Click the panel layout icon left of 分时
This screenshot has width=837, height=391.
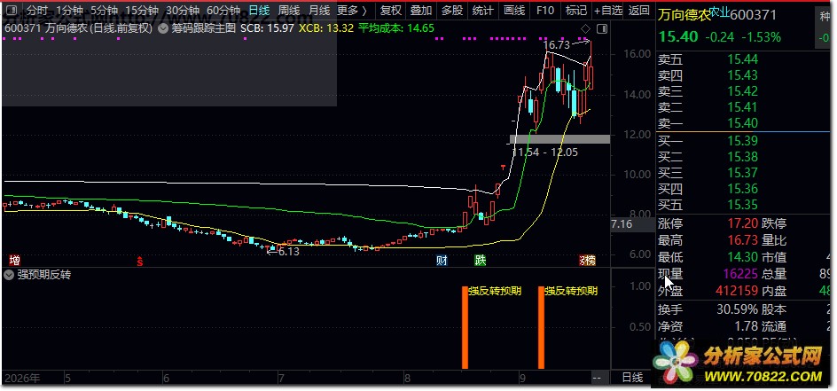[12, 10]
